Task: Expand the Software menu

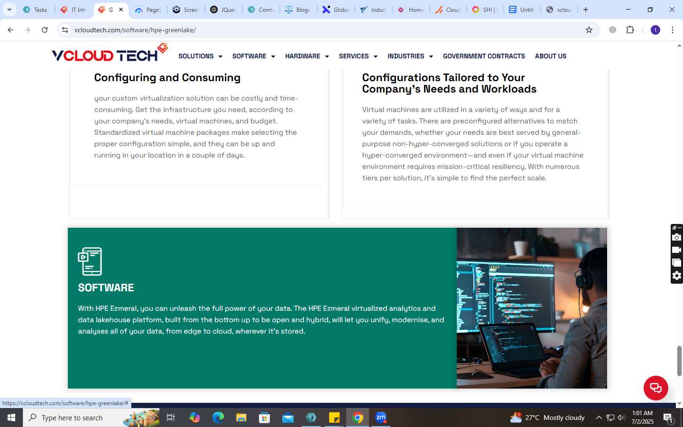Action: 254,56
